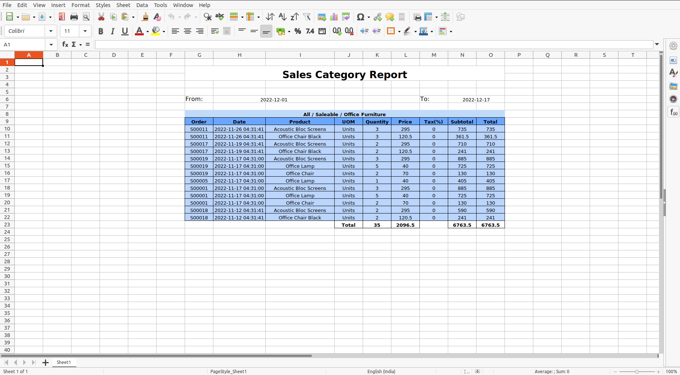The height and width of the screenshot is (375, 680).
Task: Open sidebar Navigator panel
Action: [673, 99]
